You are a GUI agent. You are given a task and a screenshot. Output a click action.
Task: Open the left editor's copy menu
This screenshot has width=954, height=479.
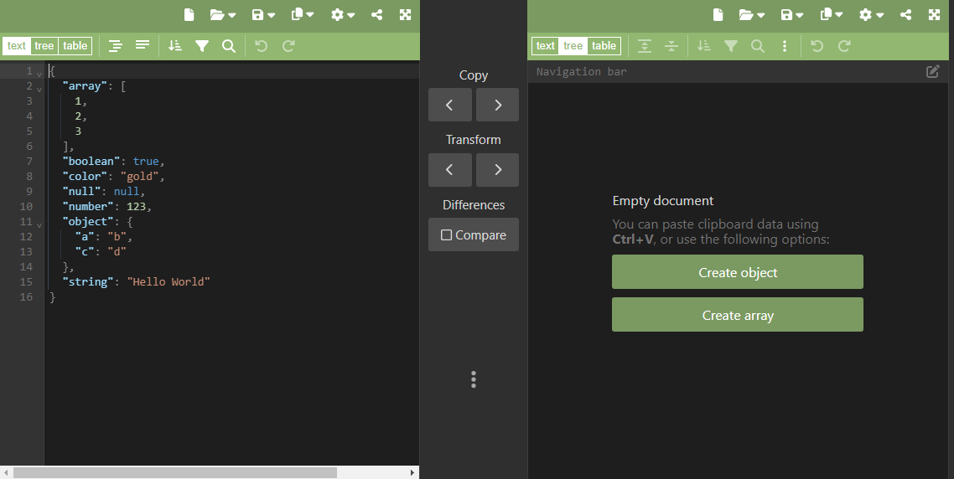(303, 14)
